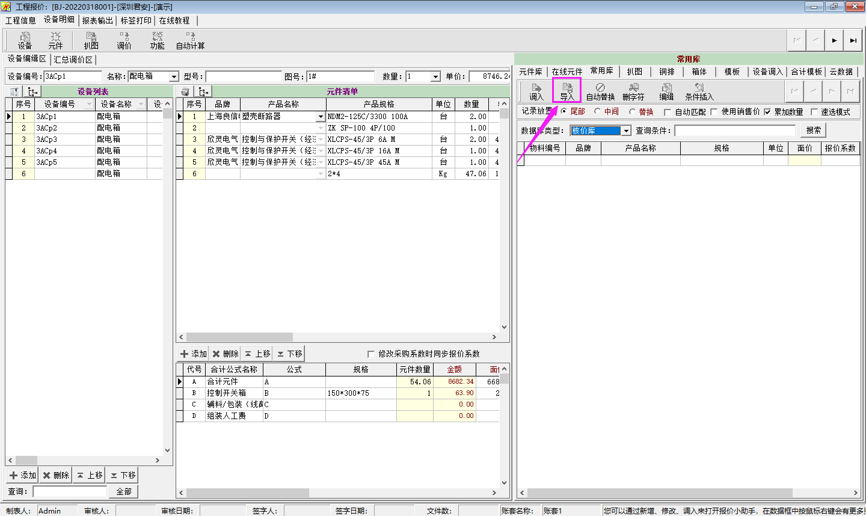Click the 图号 input field
Viewport: 866px width, 516px height.
[x=340, y=76]
